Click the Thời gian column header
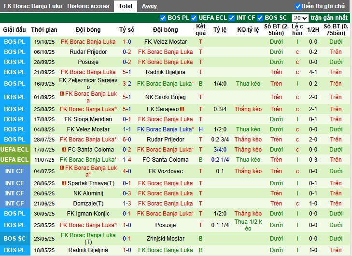Viewport: 352px width, 256px height. 44,30
